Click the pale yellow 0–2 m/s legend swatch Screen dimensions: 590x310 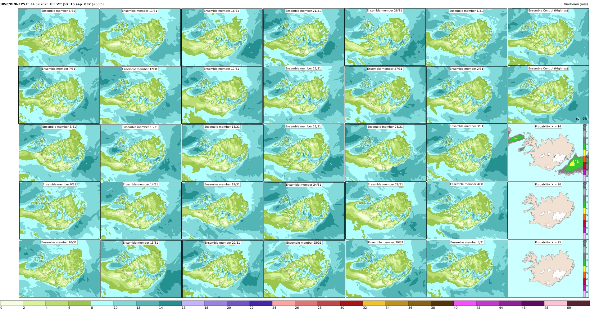click(11, 303)
